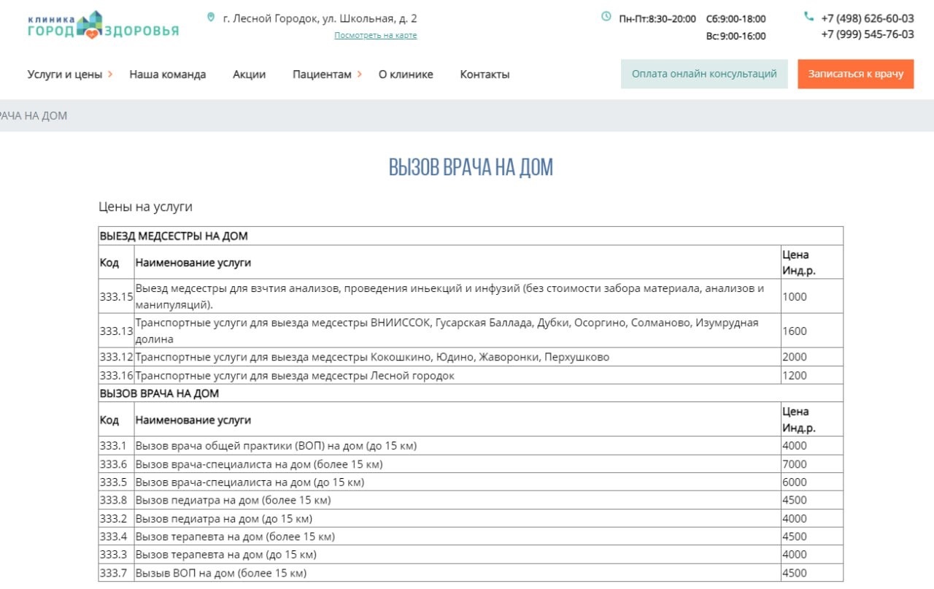
Task: Open the Услуги и цены menu
Action: point(65,74)
